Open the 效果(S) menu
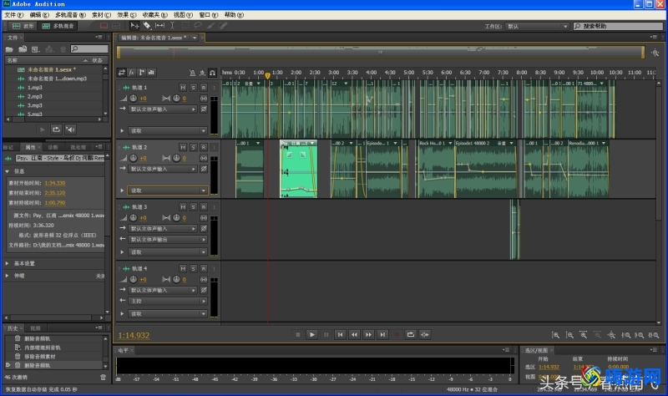 click(x=127, y=15)
